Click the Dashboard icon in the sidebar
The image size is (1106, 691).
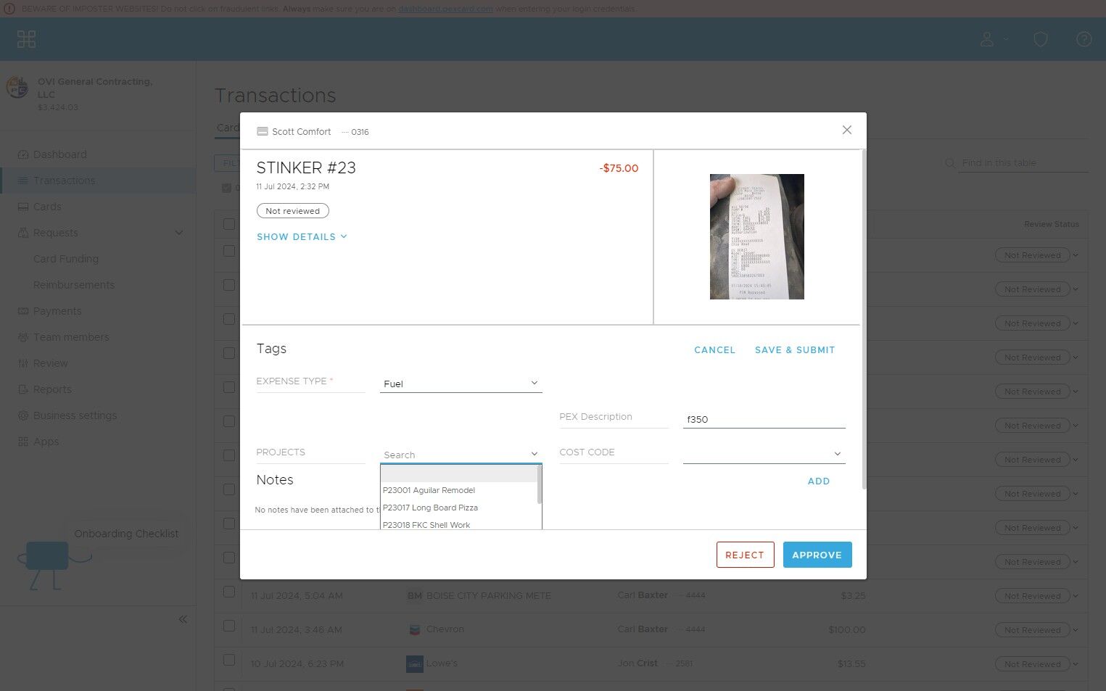(23, 154)
